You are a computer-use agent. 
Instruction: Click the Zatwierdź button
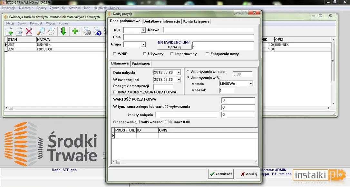click(x=221, y=174)
